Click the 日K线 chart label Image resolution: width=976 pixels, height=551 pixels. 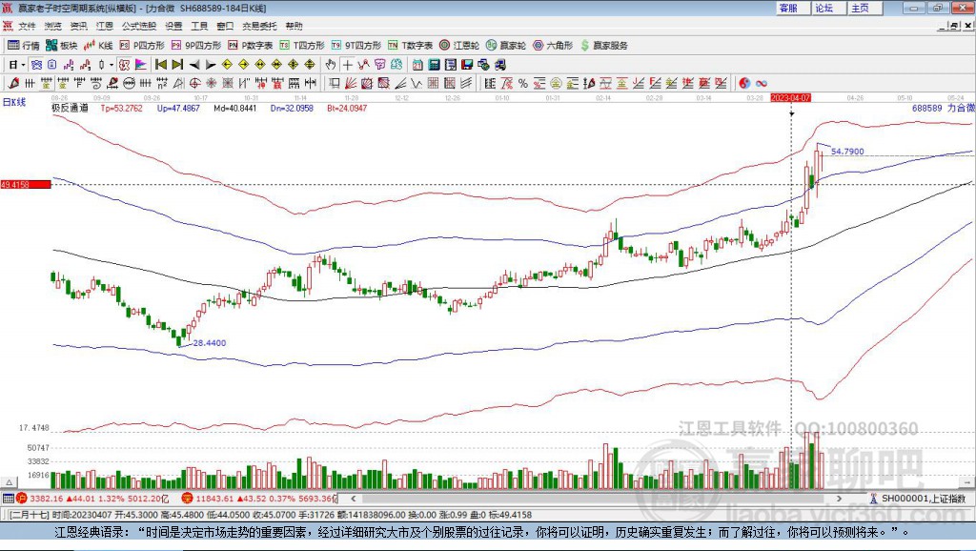[x=14, y=102]
